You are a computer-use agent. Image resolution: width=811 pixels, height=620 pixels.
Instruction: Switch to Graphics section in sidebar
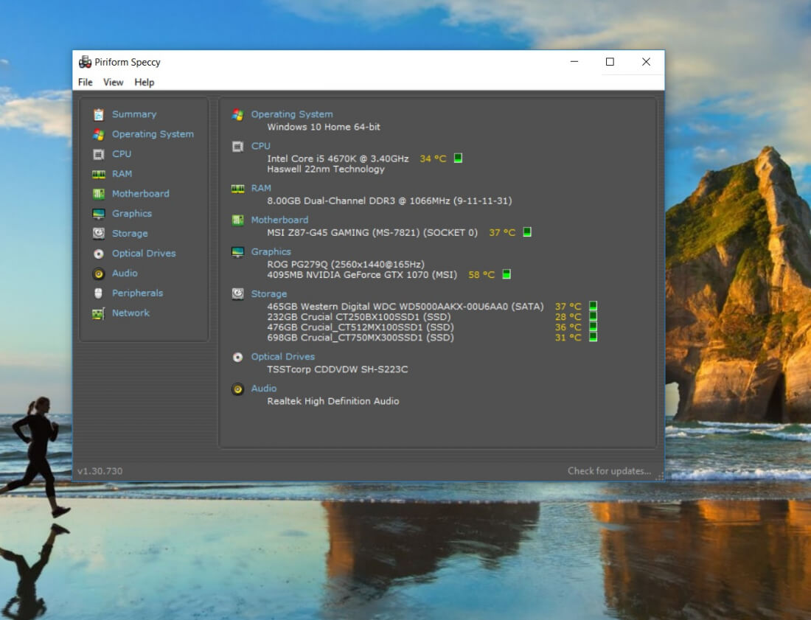(132, 214)
